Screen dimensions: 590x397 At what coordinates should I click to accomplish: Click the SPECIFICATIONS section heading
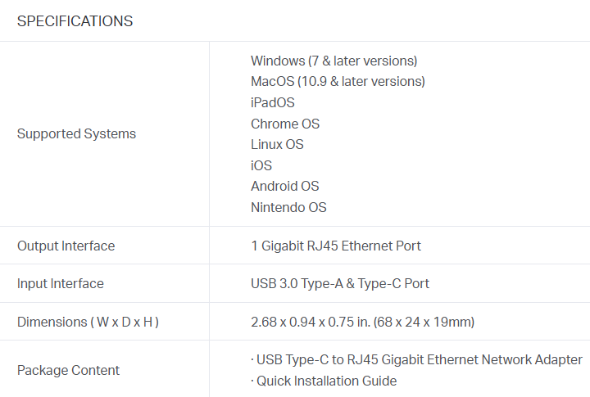tap(75, 21)
